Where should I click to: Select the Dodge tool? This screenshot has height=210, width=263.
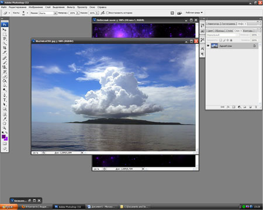[5, 90]
